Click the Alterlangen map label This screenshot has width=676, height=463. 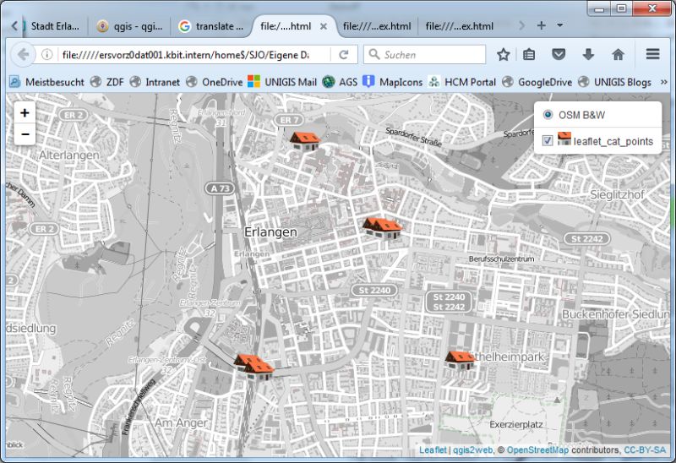[69, 155]
